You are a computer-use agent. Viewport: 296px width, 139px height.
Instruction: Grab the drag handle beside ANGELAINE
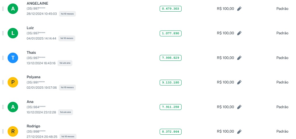(3, 9)
